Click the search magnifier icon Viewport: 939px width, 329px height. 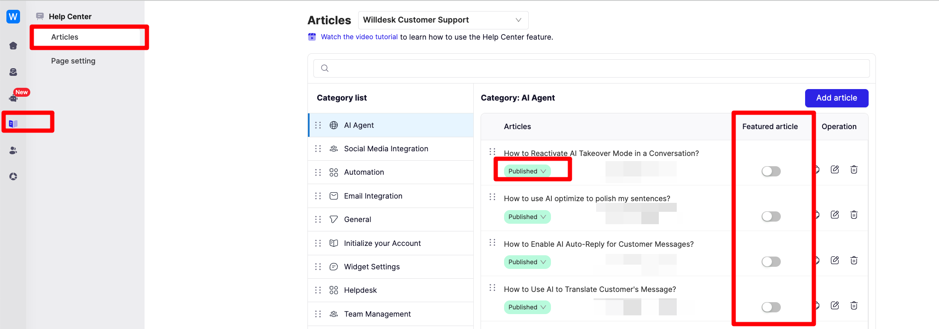click(x=325, y=68)
